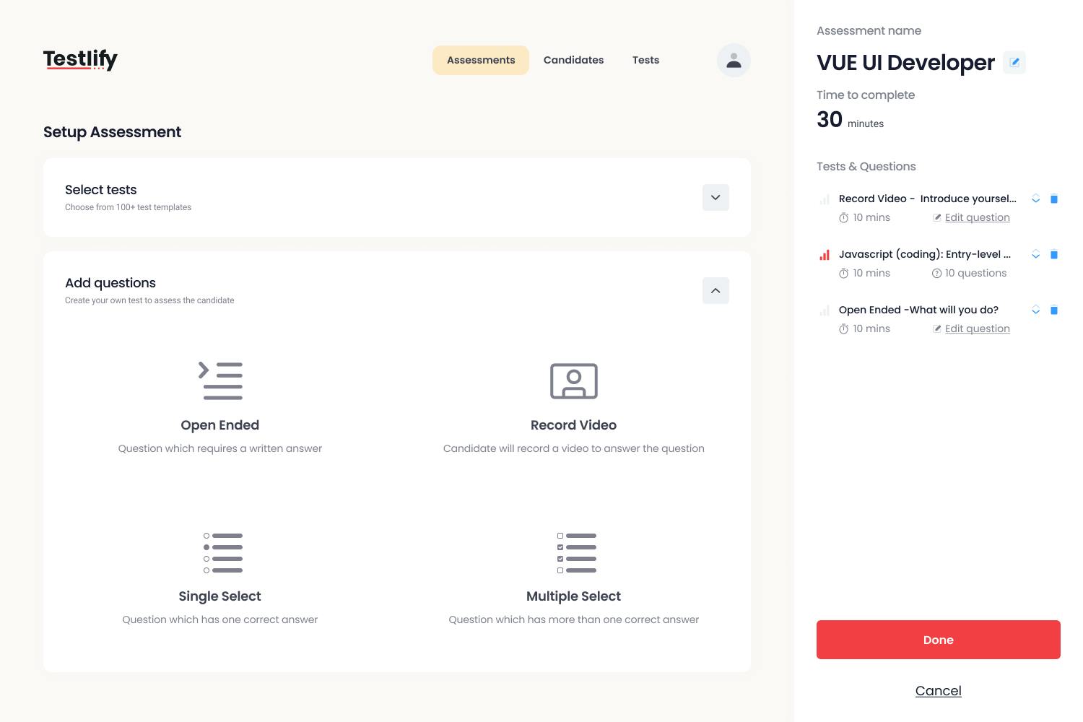The height and width of the screenshot is (722, 1083).
Task: Click the Open Ended question type icon
Action: 220,380
